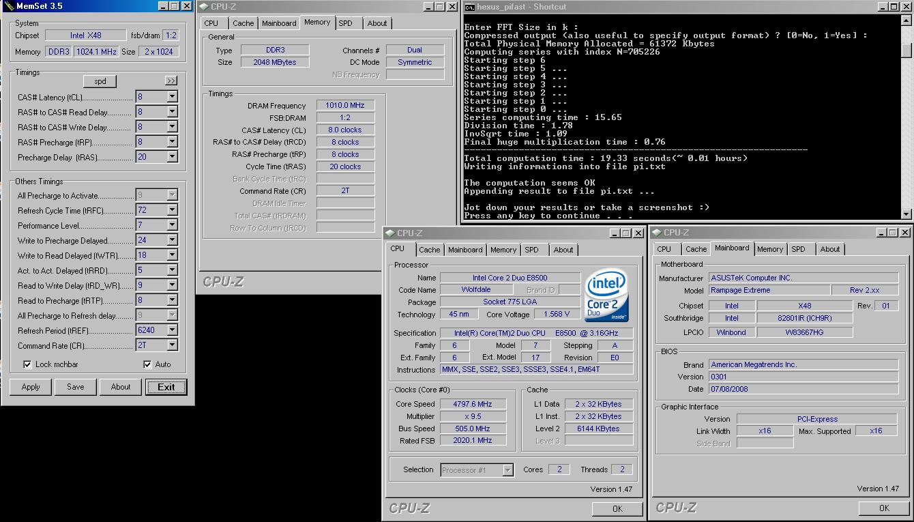
Task: Click the FSB:DRAM 1:2 field in CPU-Z
Action: 345,117
